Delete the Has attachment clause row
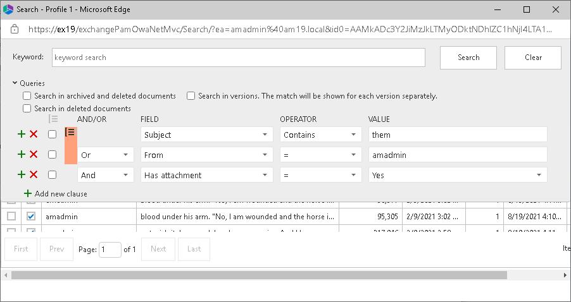571x302 pixels. tap(34, 175)
